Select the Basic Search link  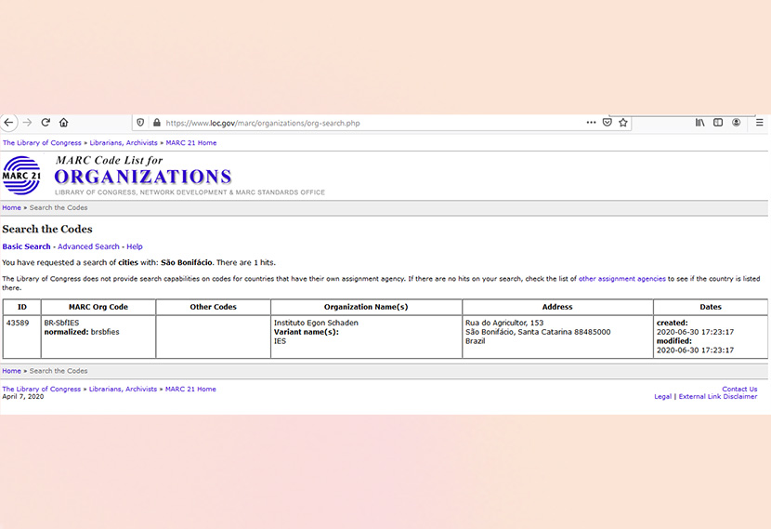click(x=27, y=246)
